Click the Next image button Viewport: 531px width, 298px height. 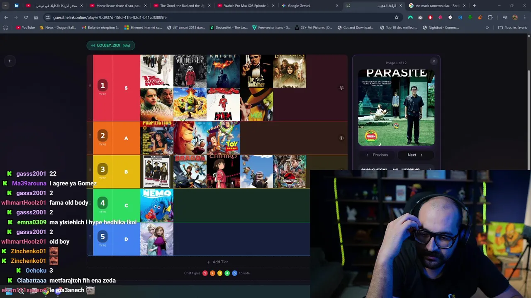click(415, 155)
